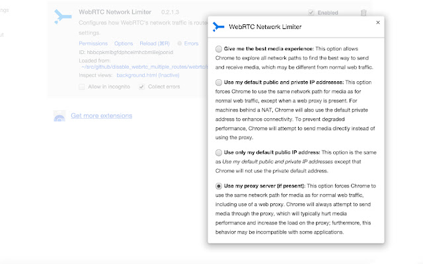Open 'Get more extensions' link
Image resolution: width=423 pixels, height=264 pixels.
101,115
